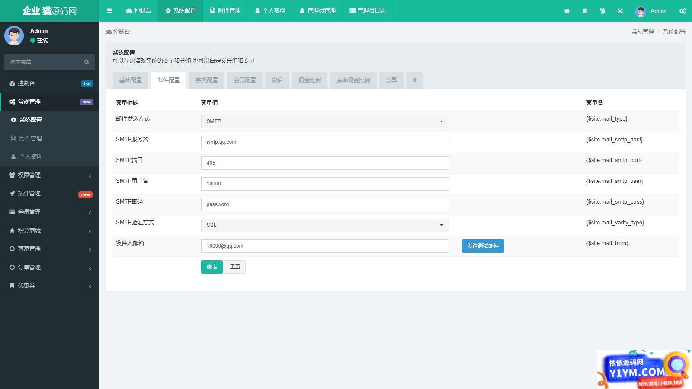
Task: Open the 佣金比例 config tab
Action: coord(310,80)
